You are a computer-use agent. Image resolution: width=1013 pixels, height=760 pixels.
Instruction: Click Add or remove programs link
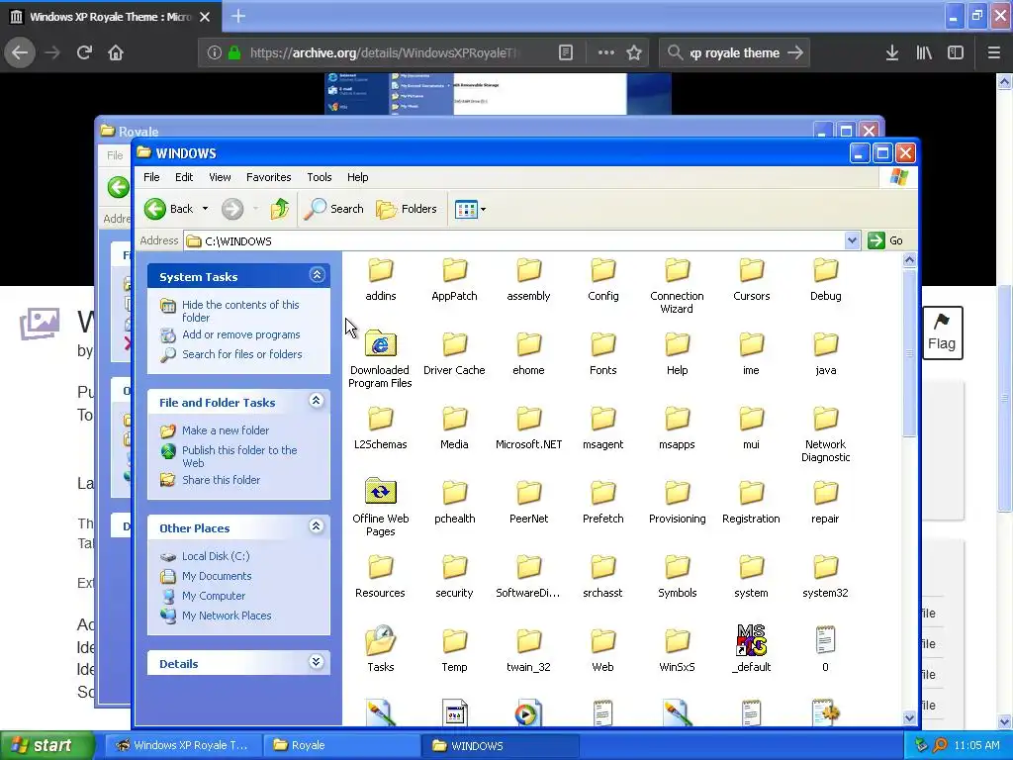[241, 334]
